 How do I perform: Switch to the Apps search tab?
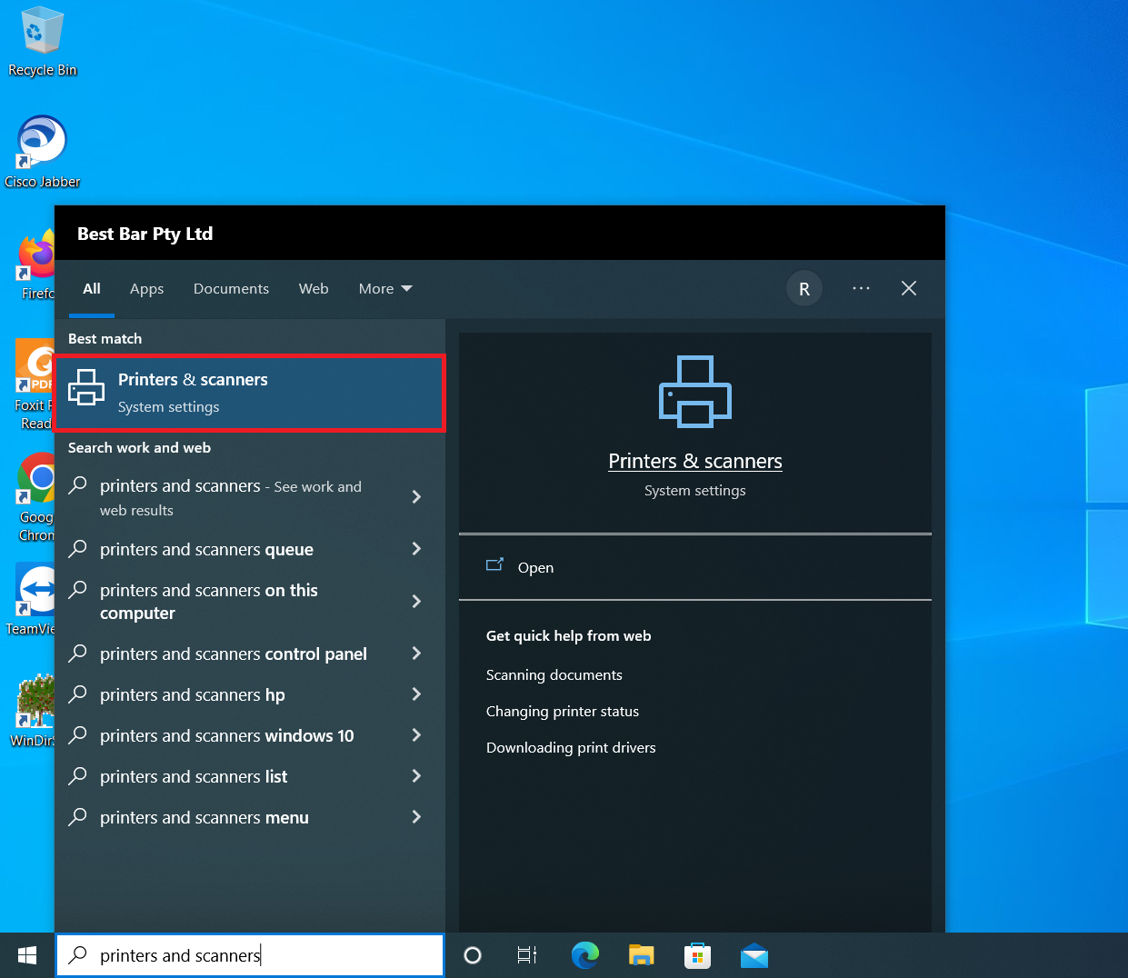point(147,288)
